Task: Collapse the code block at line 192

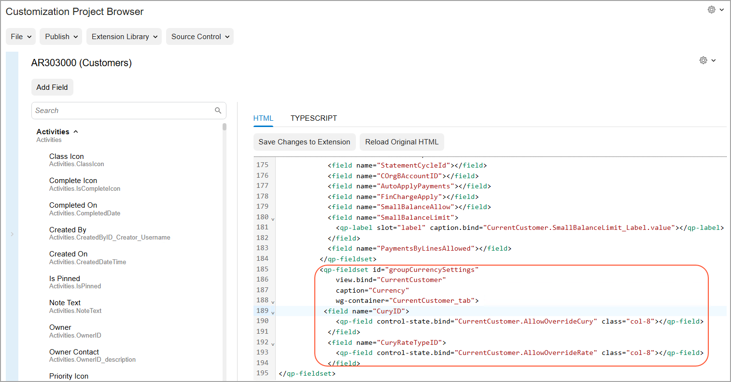Action: 273,344
